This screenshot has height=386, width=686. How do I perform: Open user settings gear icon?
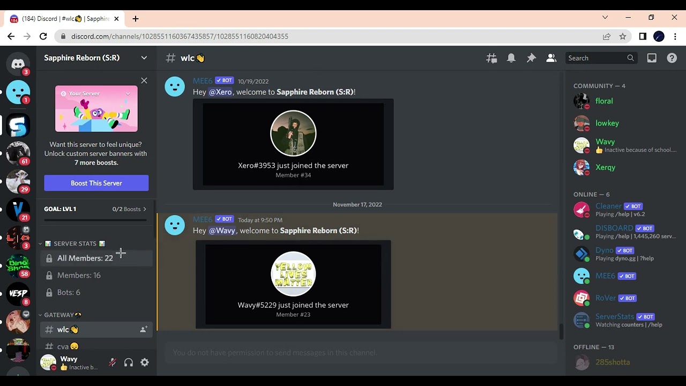coord(145,362)
